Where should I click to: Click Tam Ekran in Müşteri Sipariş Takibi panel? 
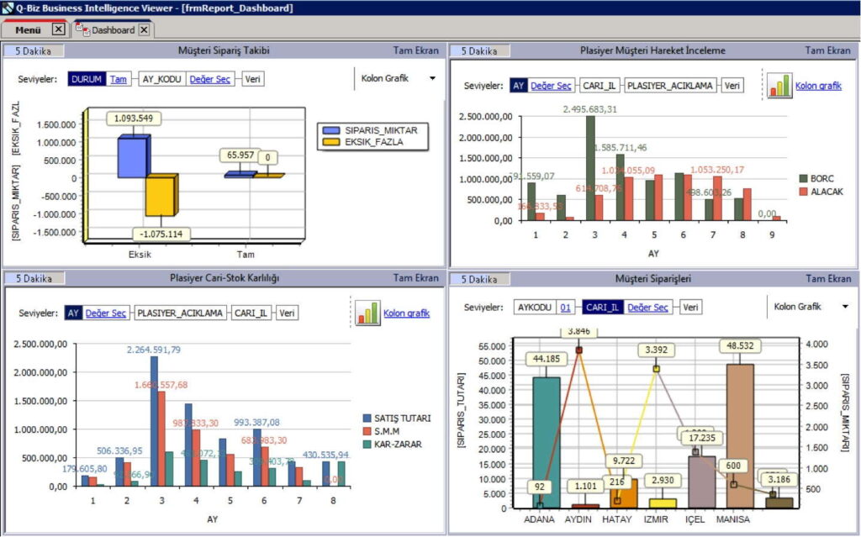click(x=415, y=50)
